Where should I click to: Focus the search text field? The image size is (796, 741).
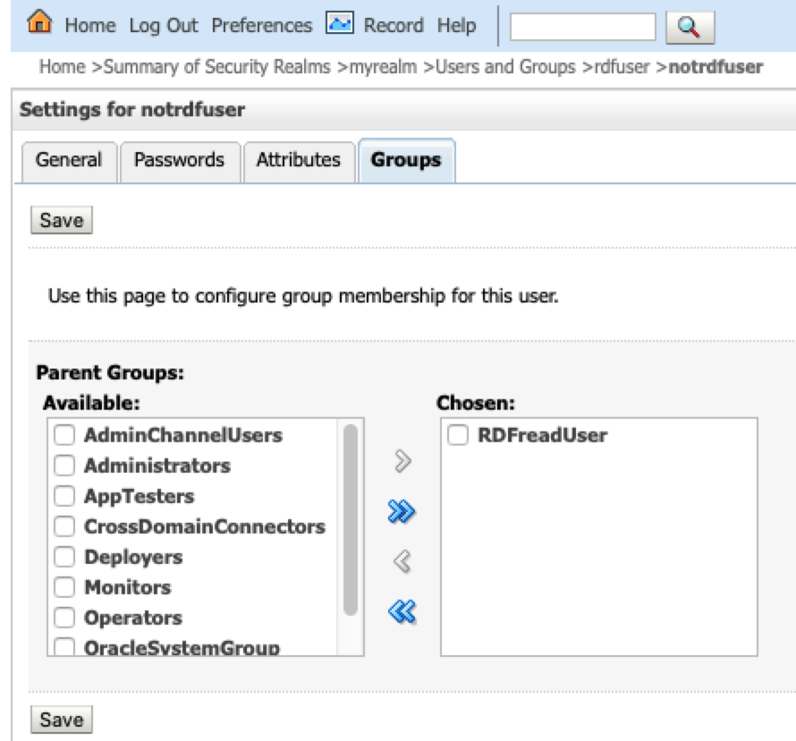pyautogui.click(x=583, y=27)
